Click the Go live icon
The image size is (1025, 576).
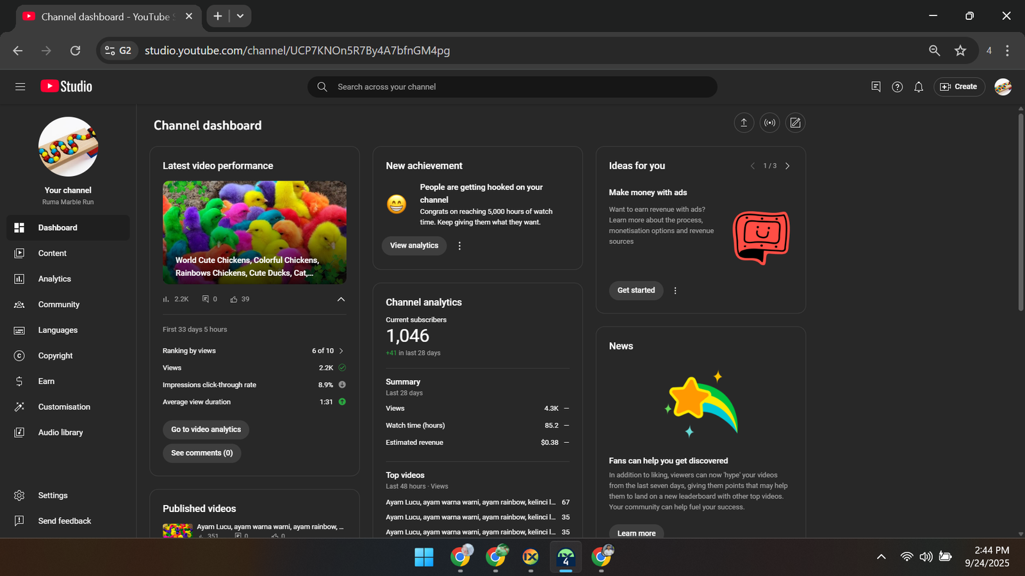point(769,123)
